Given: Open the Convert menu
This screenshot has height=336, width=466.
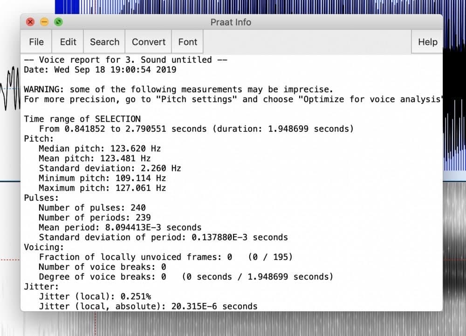Looking at the screenshot, I should 149,42.
